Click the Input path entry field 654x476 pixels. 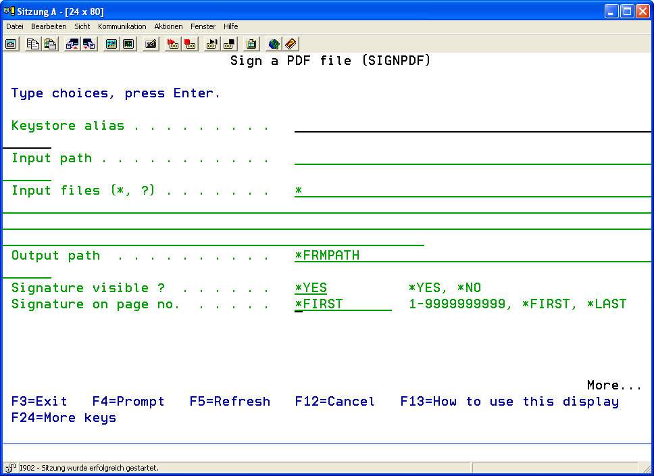click(x=472, y=158)
